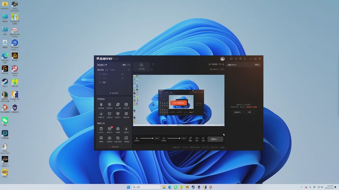
Task: Click the orange button inside the preview
Action: (x=178, y=103)
